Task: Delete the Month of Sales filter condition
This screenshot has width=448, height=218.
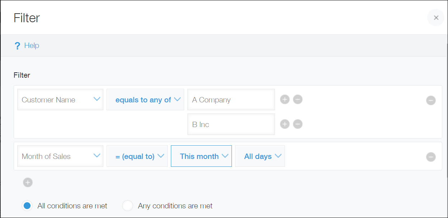Action: point(431,157)
